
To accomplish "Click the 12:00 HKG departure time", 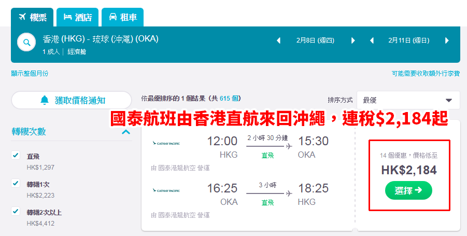I will (x=222, y=141).
